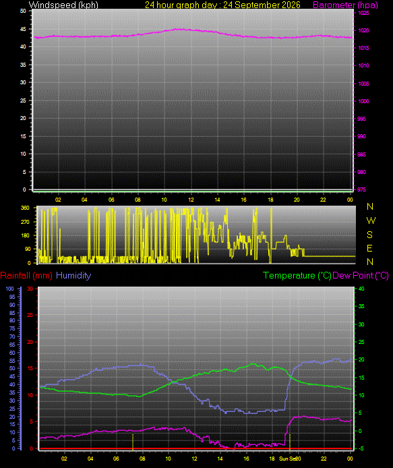Click the yellow dotted sunrise marker near 07
393x468 pixels.
[133, 442]
